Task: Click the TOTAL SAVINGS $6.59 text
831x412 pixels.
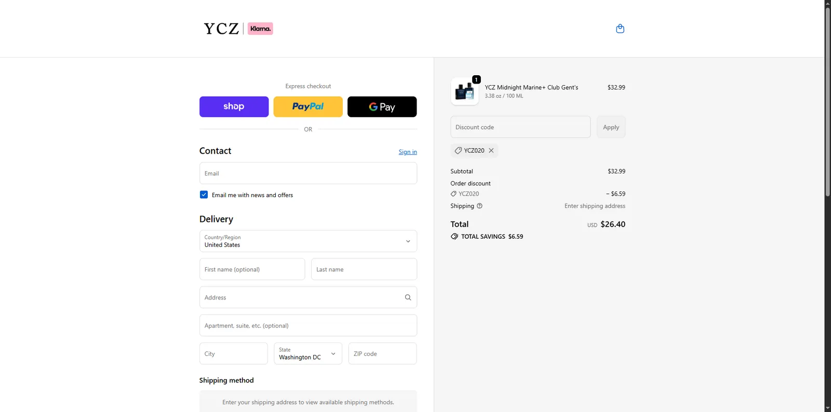Action: [492, 237]
